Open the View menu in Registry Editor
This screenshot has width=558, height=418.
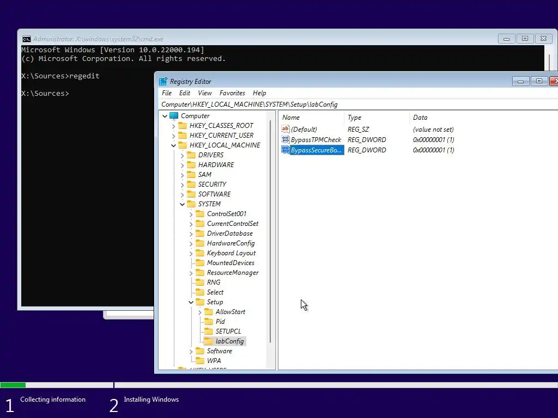click(205, 93)
